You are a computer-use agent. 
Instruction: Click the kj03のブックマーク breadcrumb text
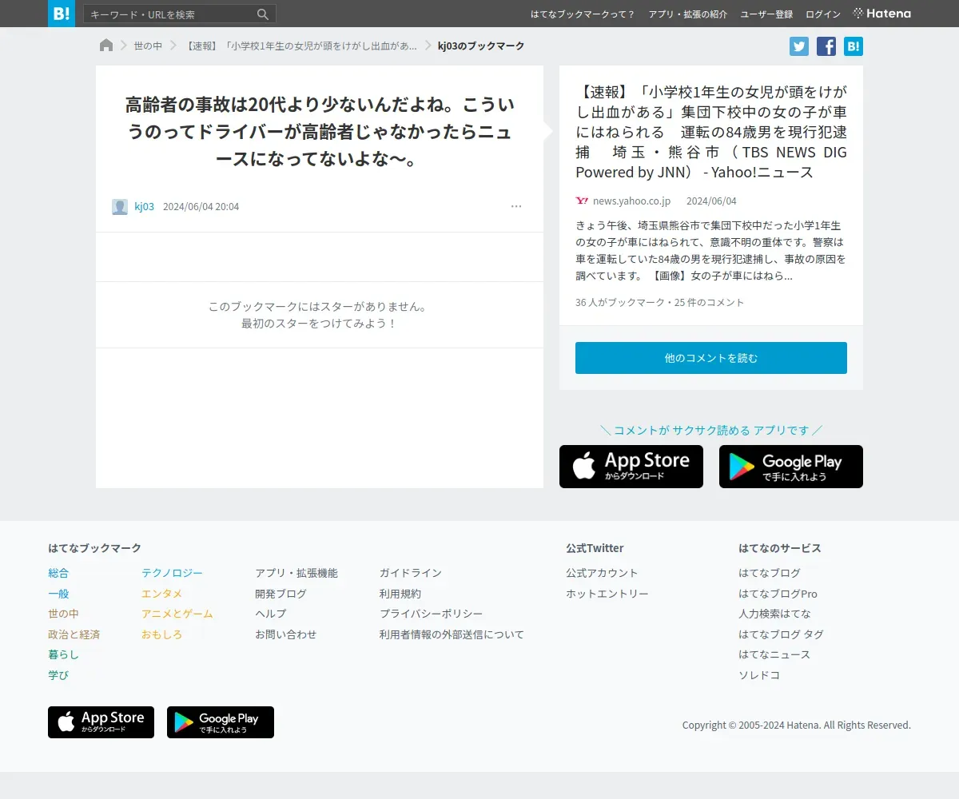click(x=481, y=46)
